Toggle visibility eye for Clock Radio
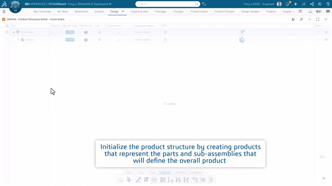The width and height of the screenshot is (332, 186). [x=326, y=32]
